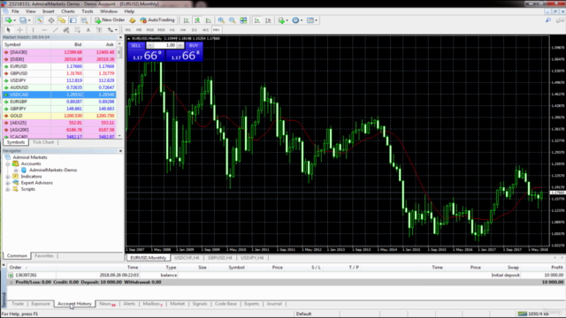Image resolution: width=566 pixels, height=318 pixels.
Task: Select the D1 timeframe
Action: 195,30
